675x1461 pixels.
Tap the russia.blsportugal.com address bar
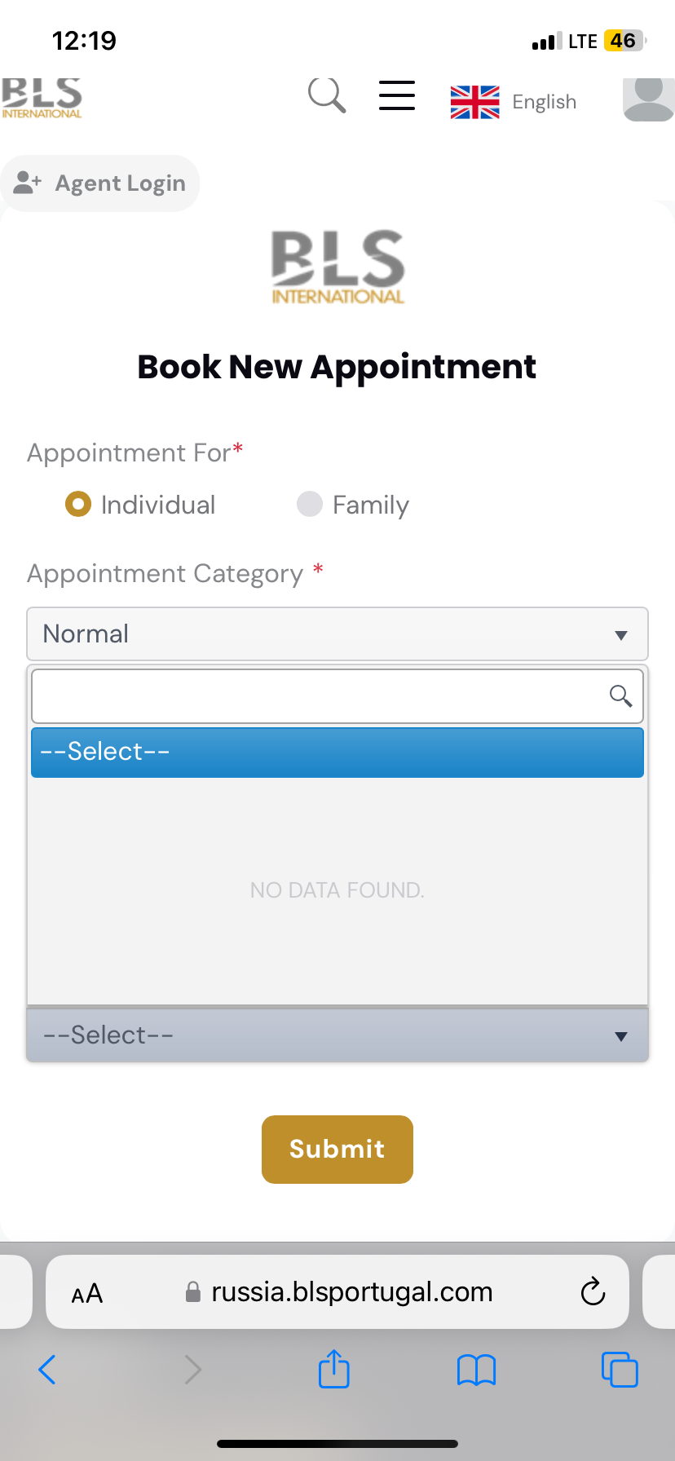339,1291
